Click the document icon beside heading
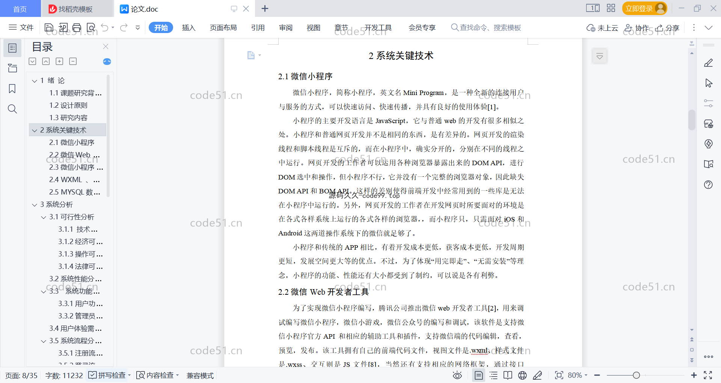The height and width of the screenshot is (383, 721). (x=251, y=56)
